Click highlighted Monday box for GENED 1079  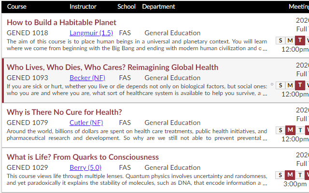(290, 130)
